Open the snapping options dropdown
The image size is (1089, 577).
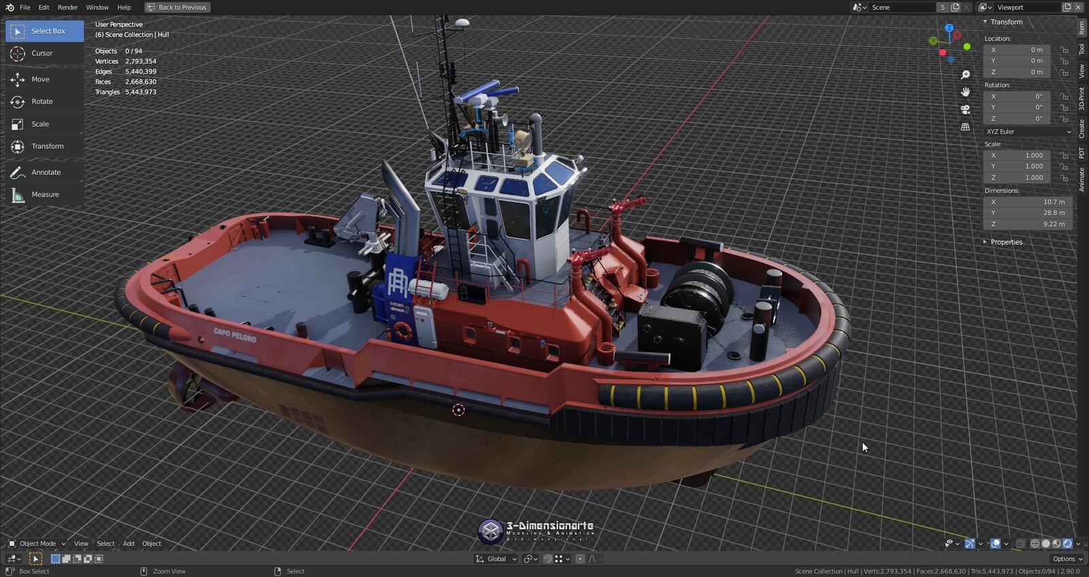563,559
